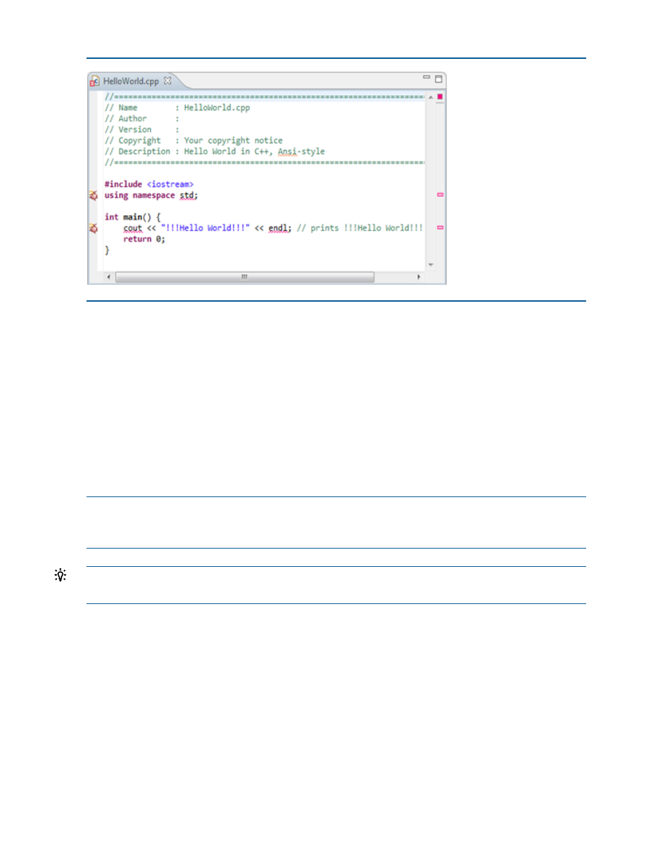Image resolution: width=645 pixels, height=859 pixels.
Task: Click the '// Version' comment line
Action: tap(142, 129)
